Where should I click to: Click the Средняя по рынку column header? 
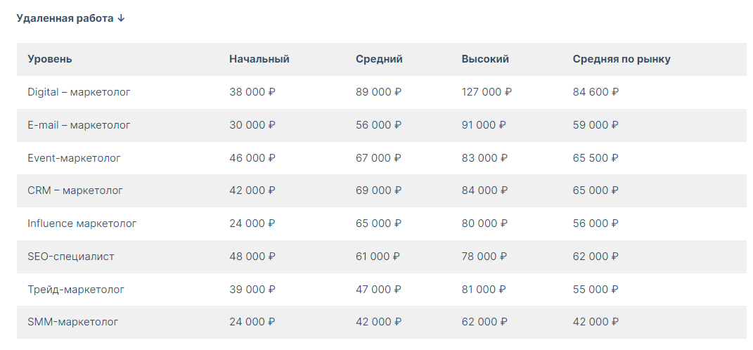(622, 59)
